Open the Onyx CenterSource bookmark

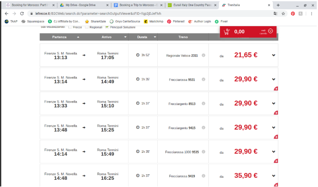[125, 22]
